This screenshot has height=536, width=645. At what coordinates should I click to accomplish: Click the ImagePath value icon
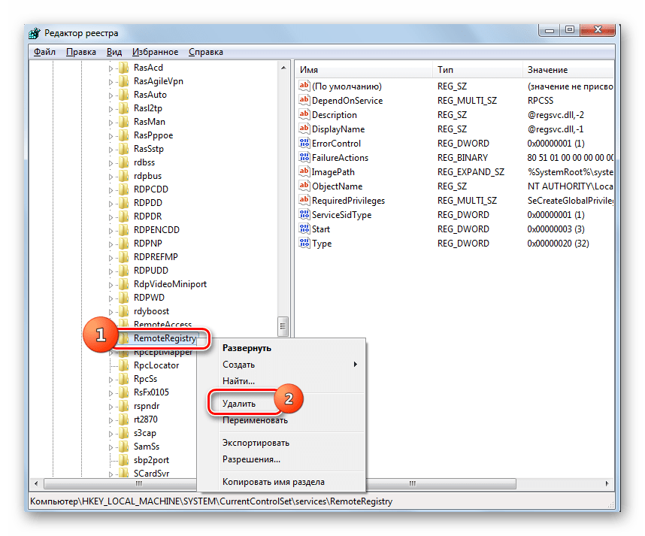[304, 172]
